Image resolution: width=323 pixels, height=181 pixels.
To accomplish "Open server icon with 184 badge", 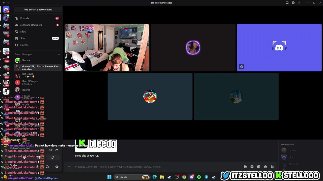I will [x=6, y=83].
